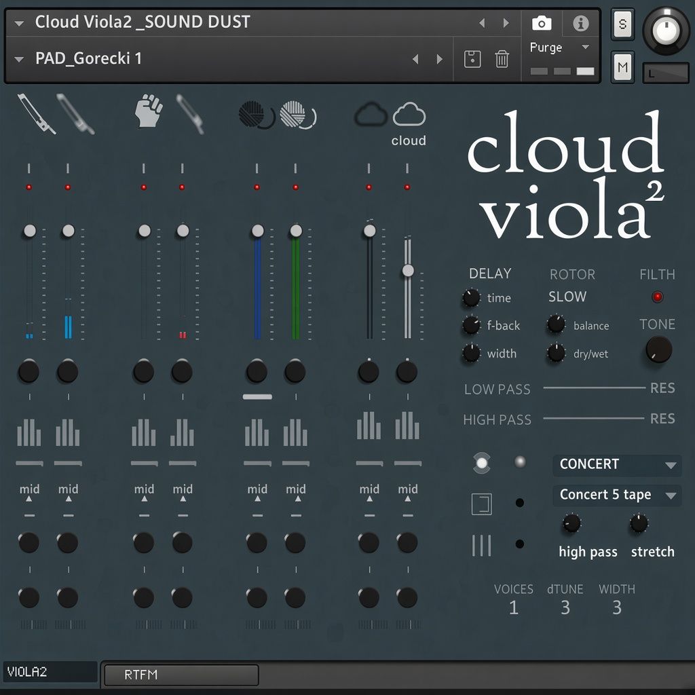Image resolution: width=695 pixels, height=695 pixels.
Task: Open the instrument name dropdown arrow
Action: pos(19,23)
